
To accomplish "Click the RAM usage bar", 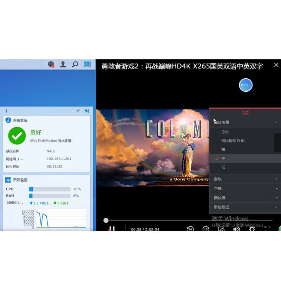I will pos(50,196).
